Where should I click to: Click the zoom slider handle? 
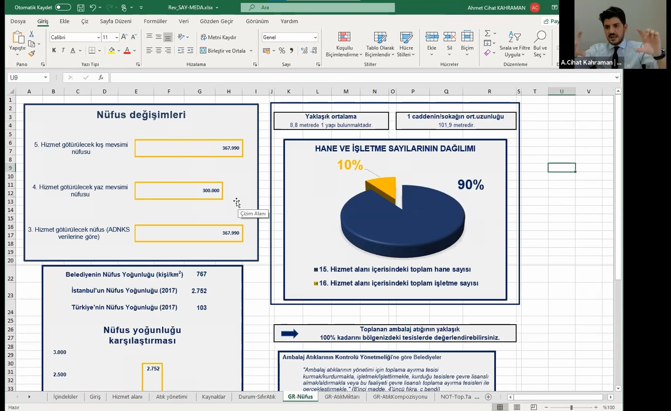[571, 407]
